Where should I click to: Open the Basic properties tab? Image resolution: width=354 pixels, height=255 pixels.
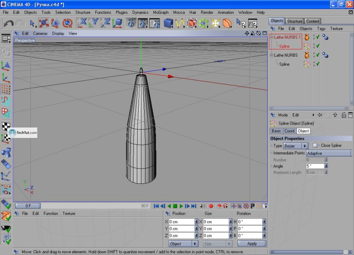(x=276, y=131)
